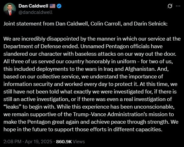Click the 2:08 PM timestamp
The height and width of the screenshot is (147, 184).
pyautogui.click(x=12, y=141)
